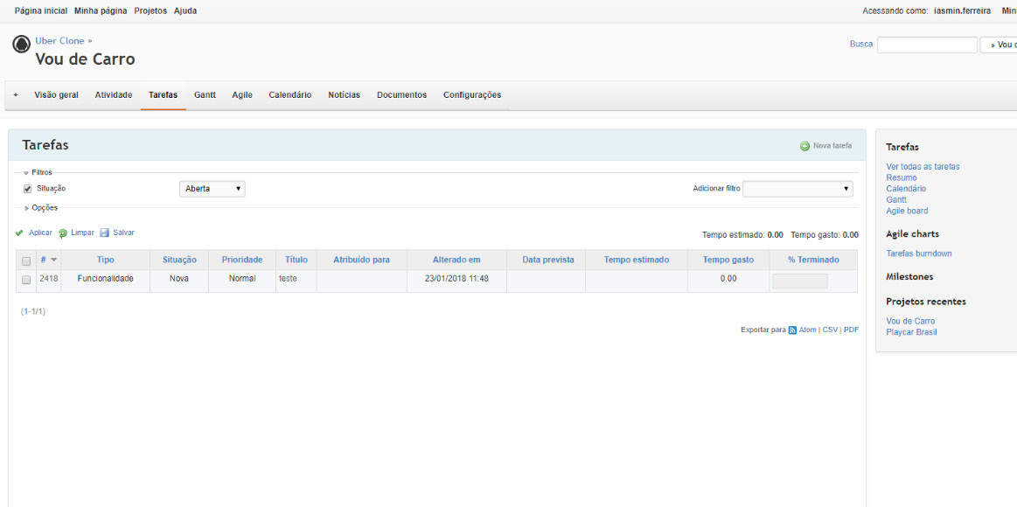Select the checkbox for task 2418
Viewport: 1017px width, 507px height.
[x=24, y=279]
